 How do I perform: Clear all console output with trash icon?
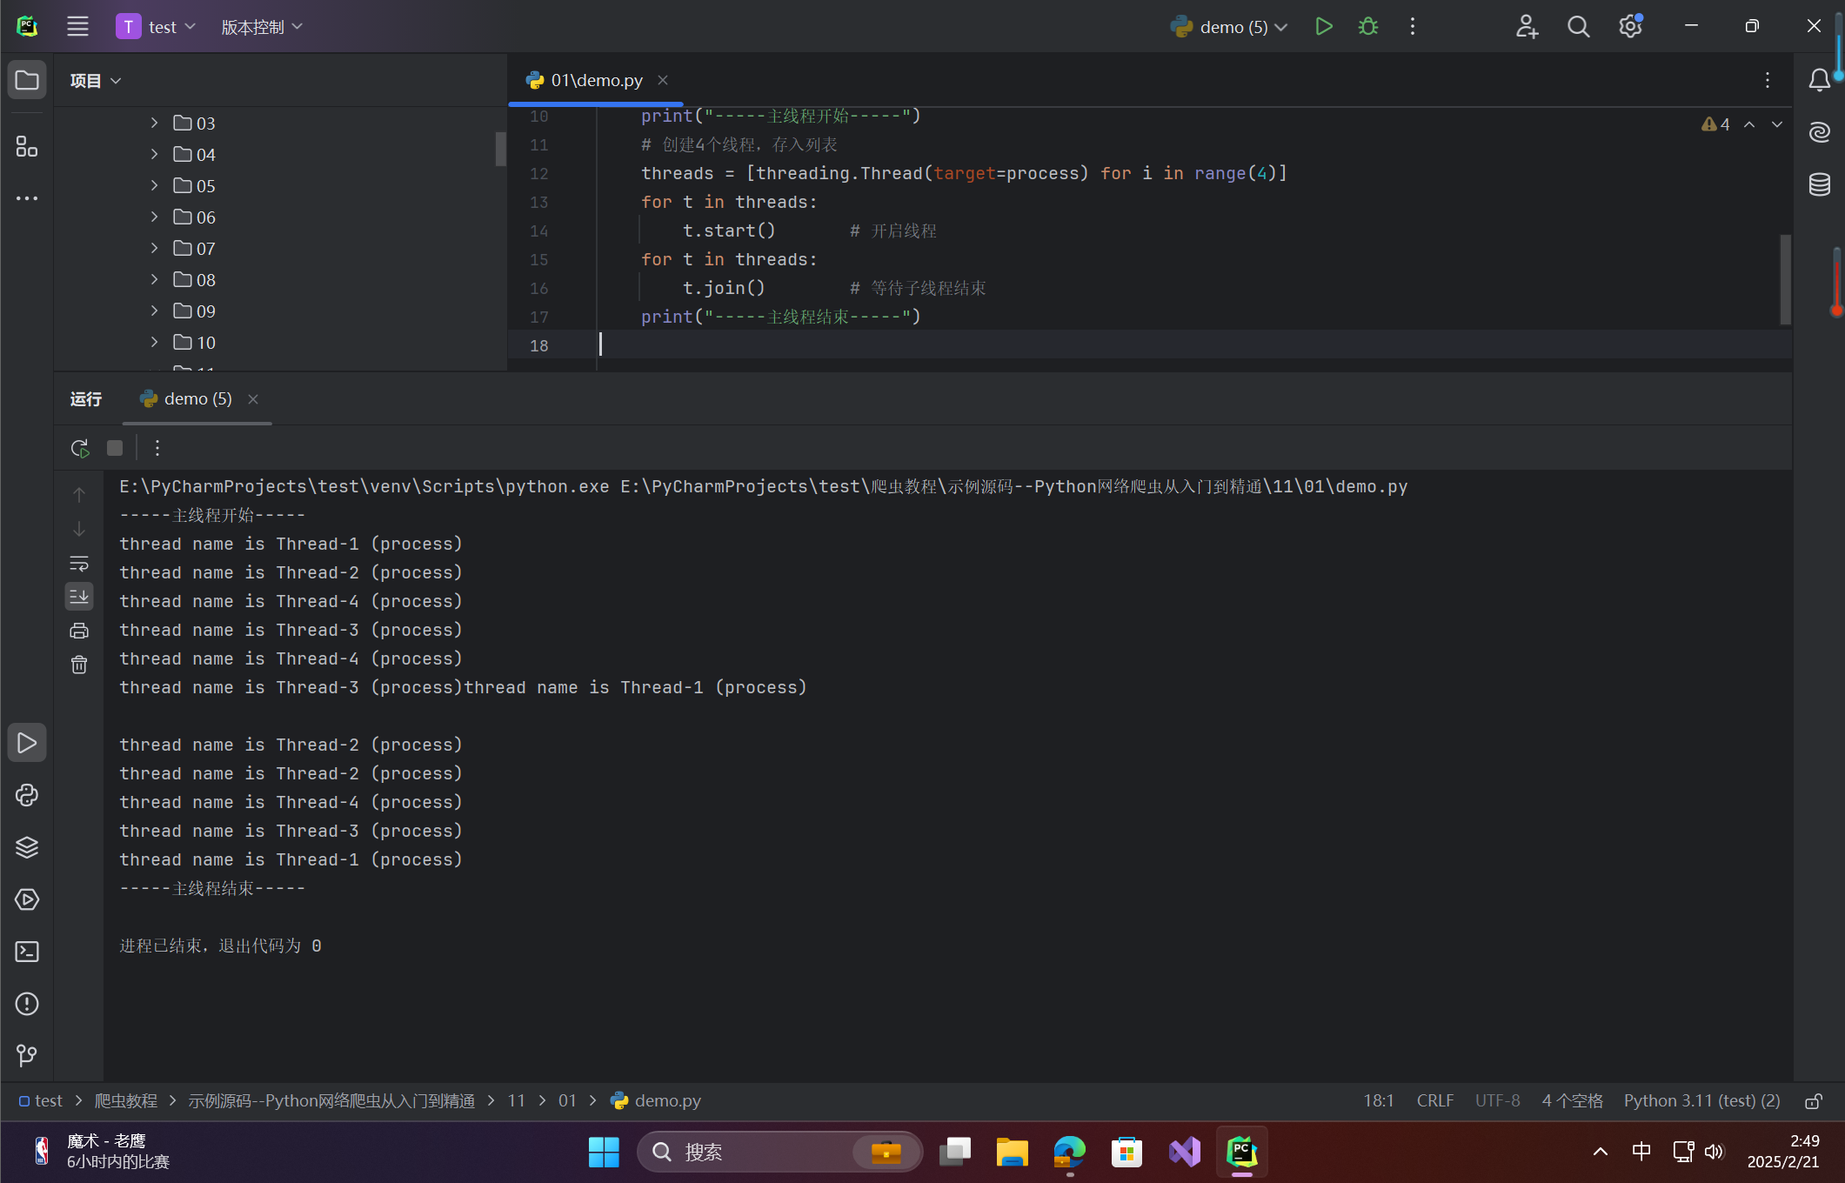79,665
